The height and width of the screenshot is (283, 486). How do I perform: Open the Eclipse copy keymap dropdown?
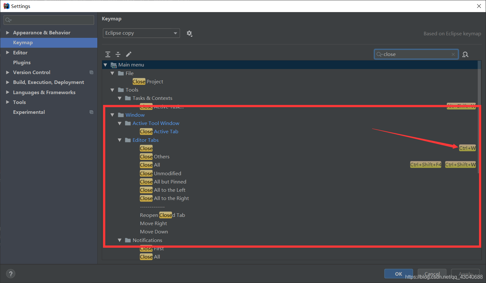(x=141, y=33)
